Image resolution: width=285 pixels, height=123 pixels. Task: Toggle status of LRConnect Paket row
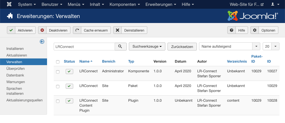pos(69,86)
